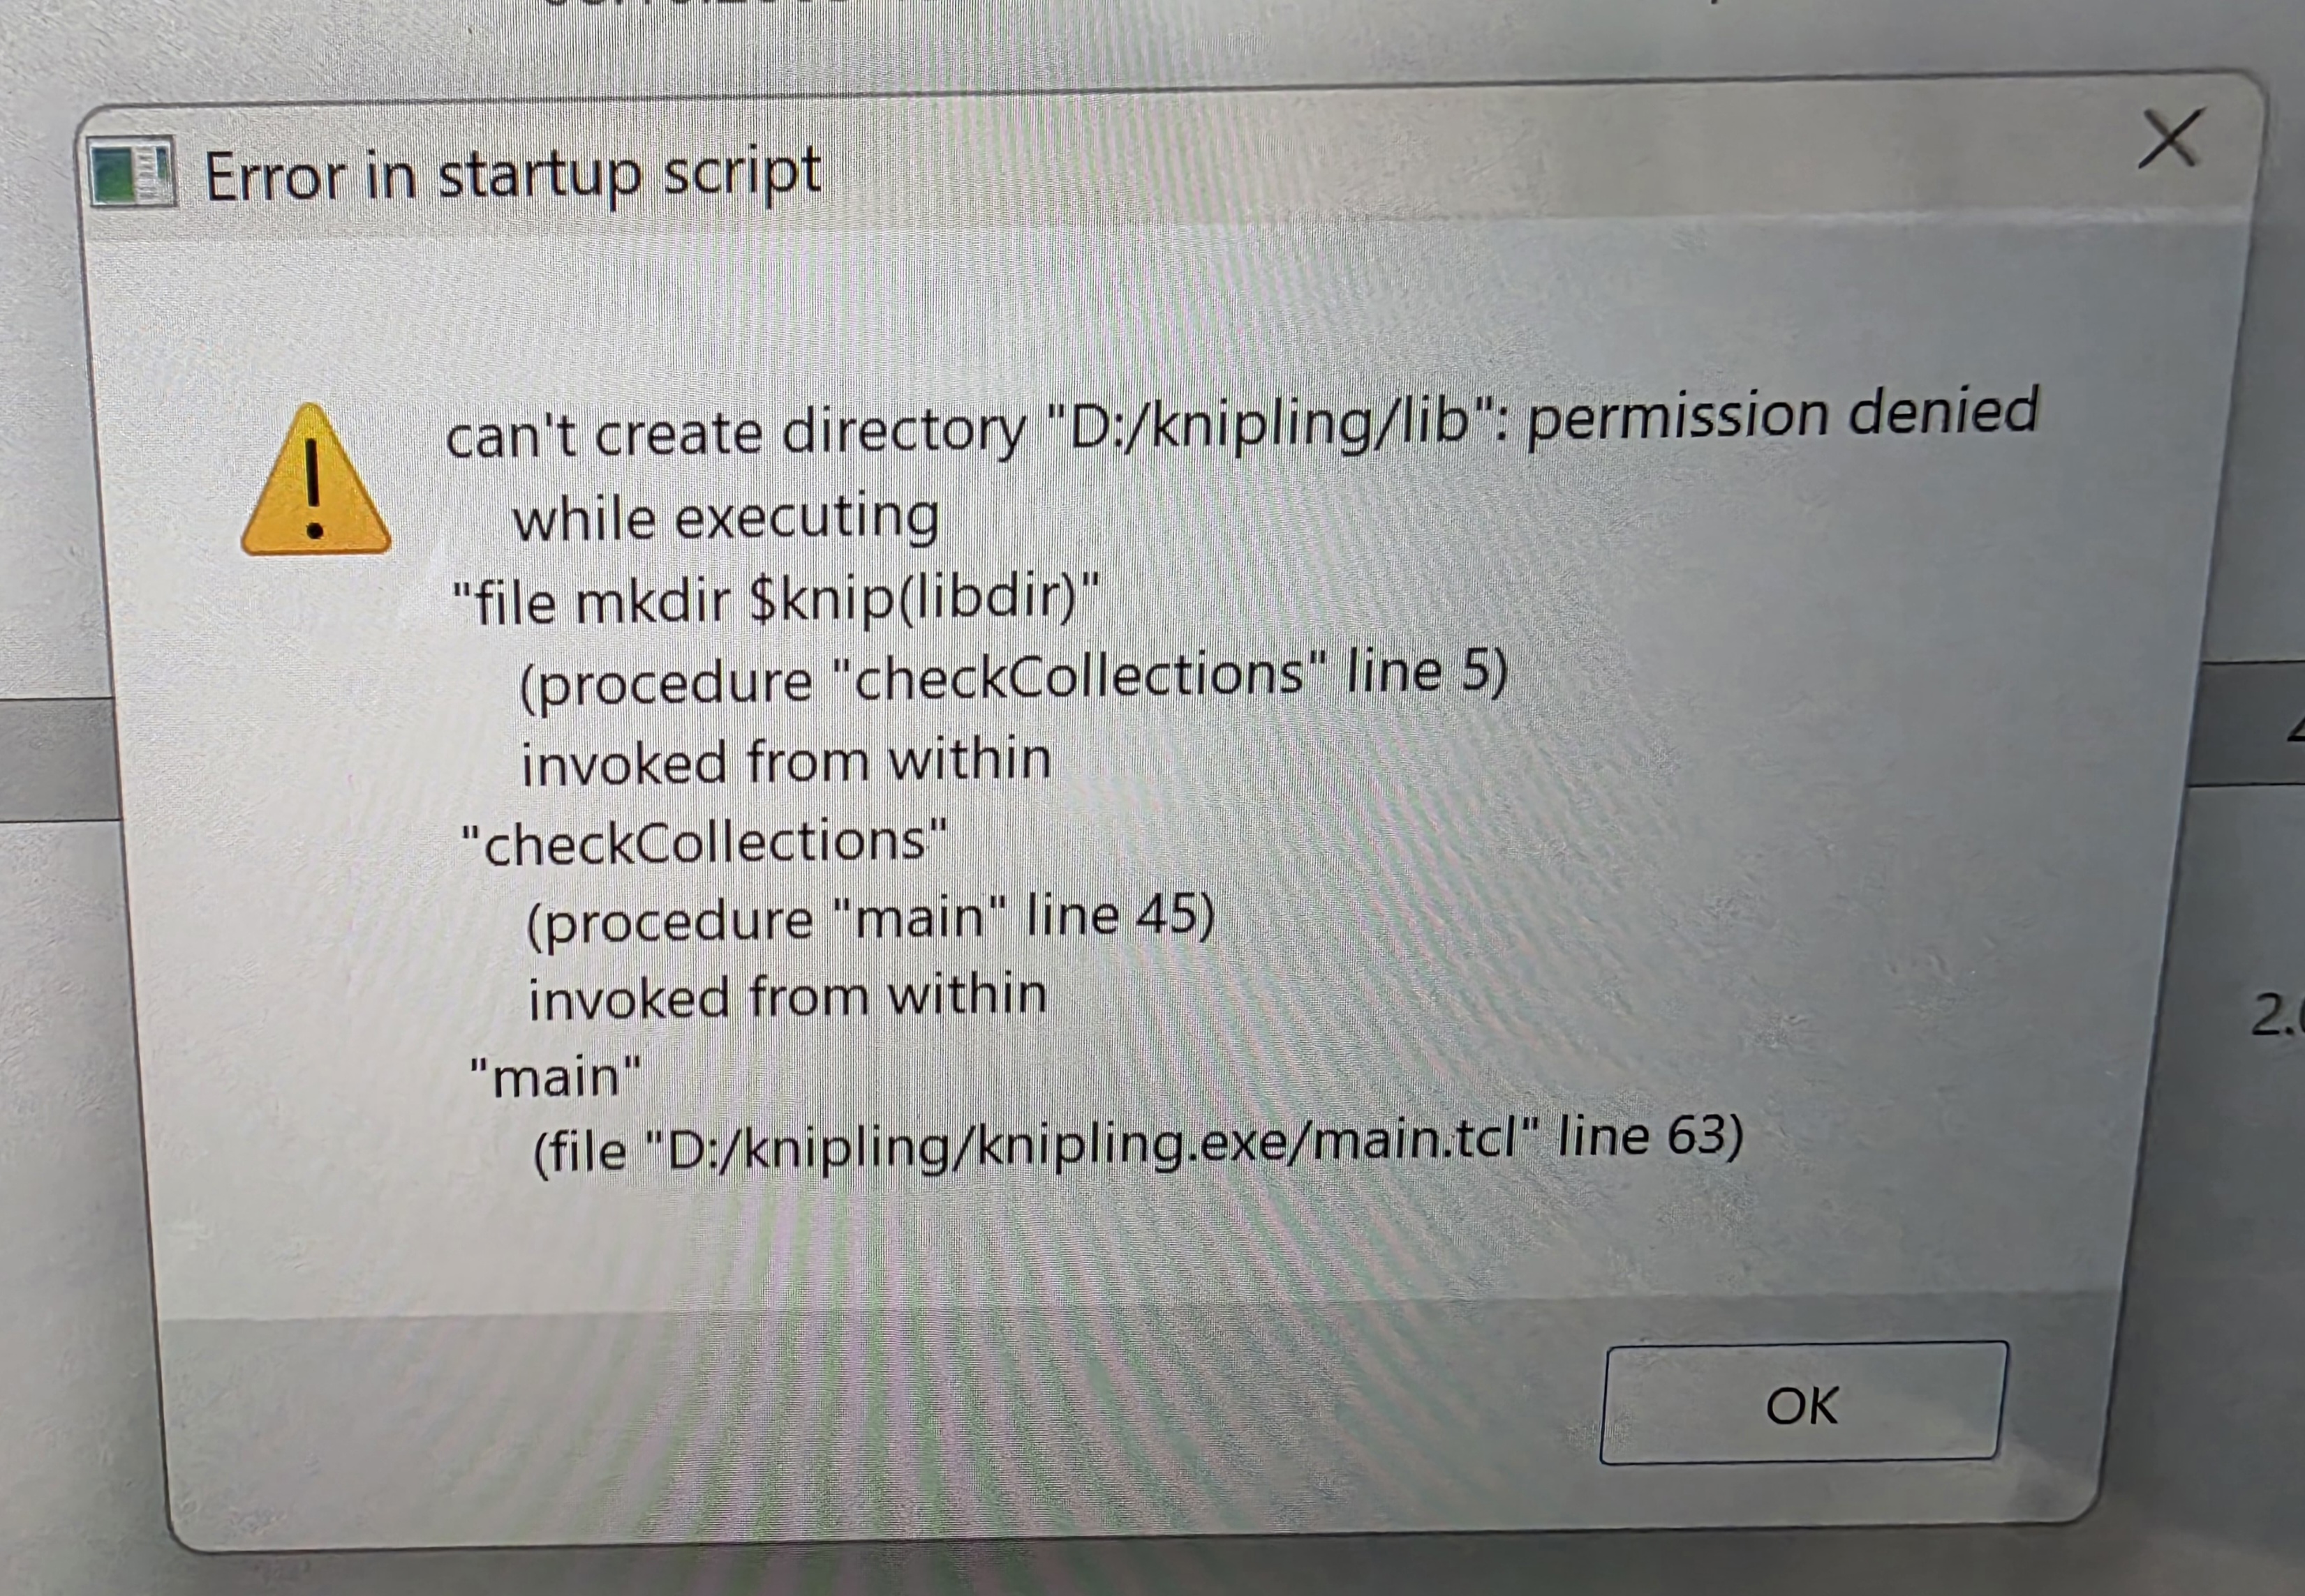This screenshot has width=2305, height=1596.
Task: Open the system menu via title bar app icon
Action: 131,174
